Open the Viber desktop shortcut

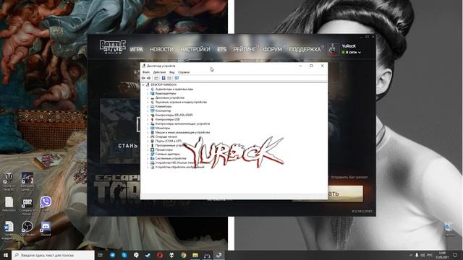point(46,204)
